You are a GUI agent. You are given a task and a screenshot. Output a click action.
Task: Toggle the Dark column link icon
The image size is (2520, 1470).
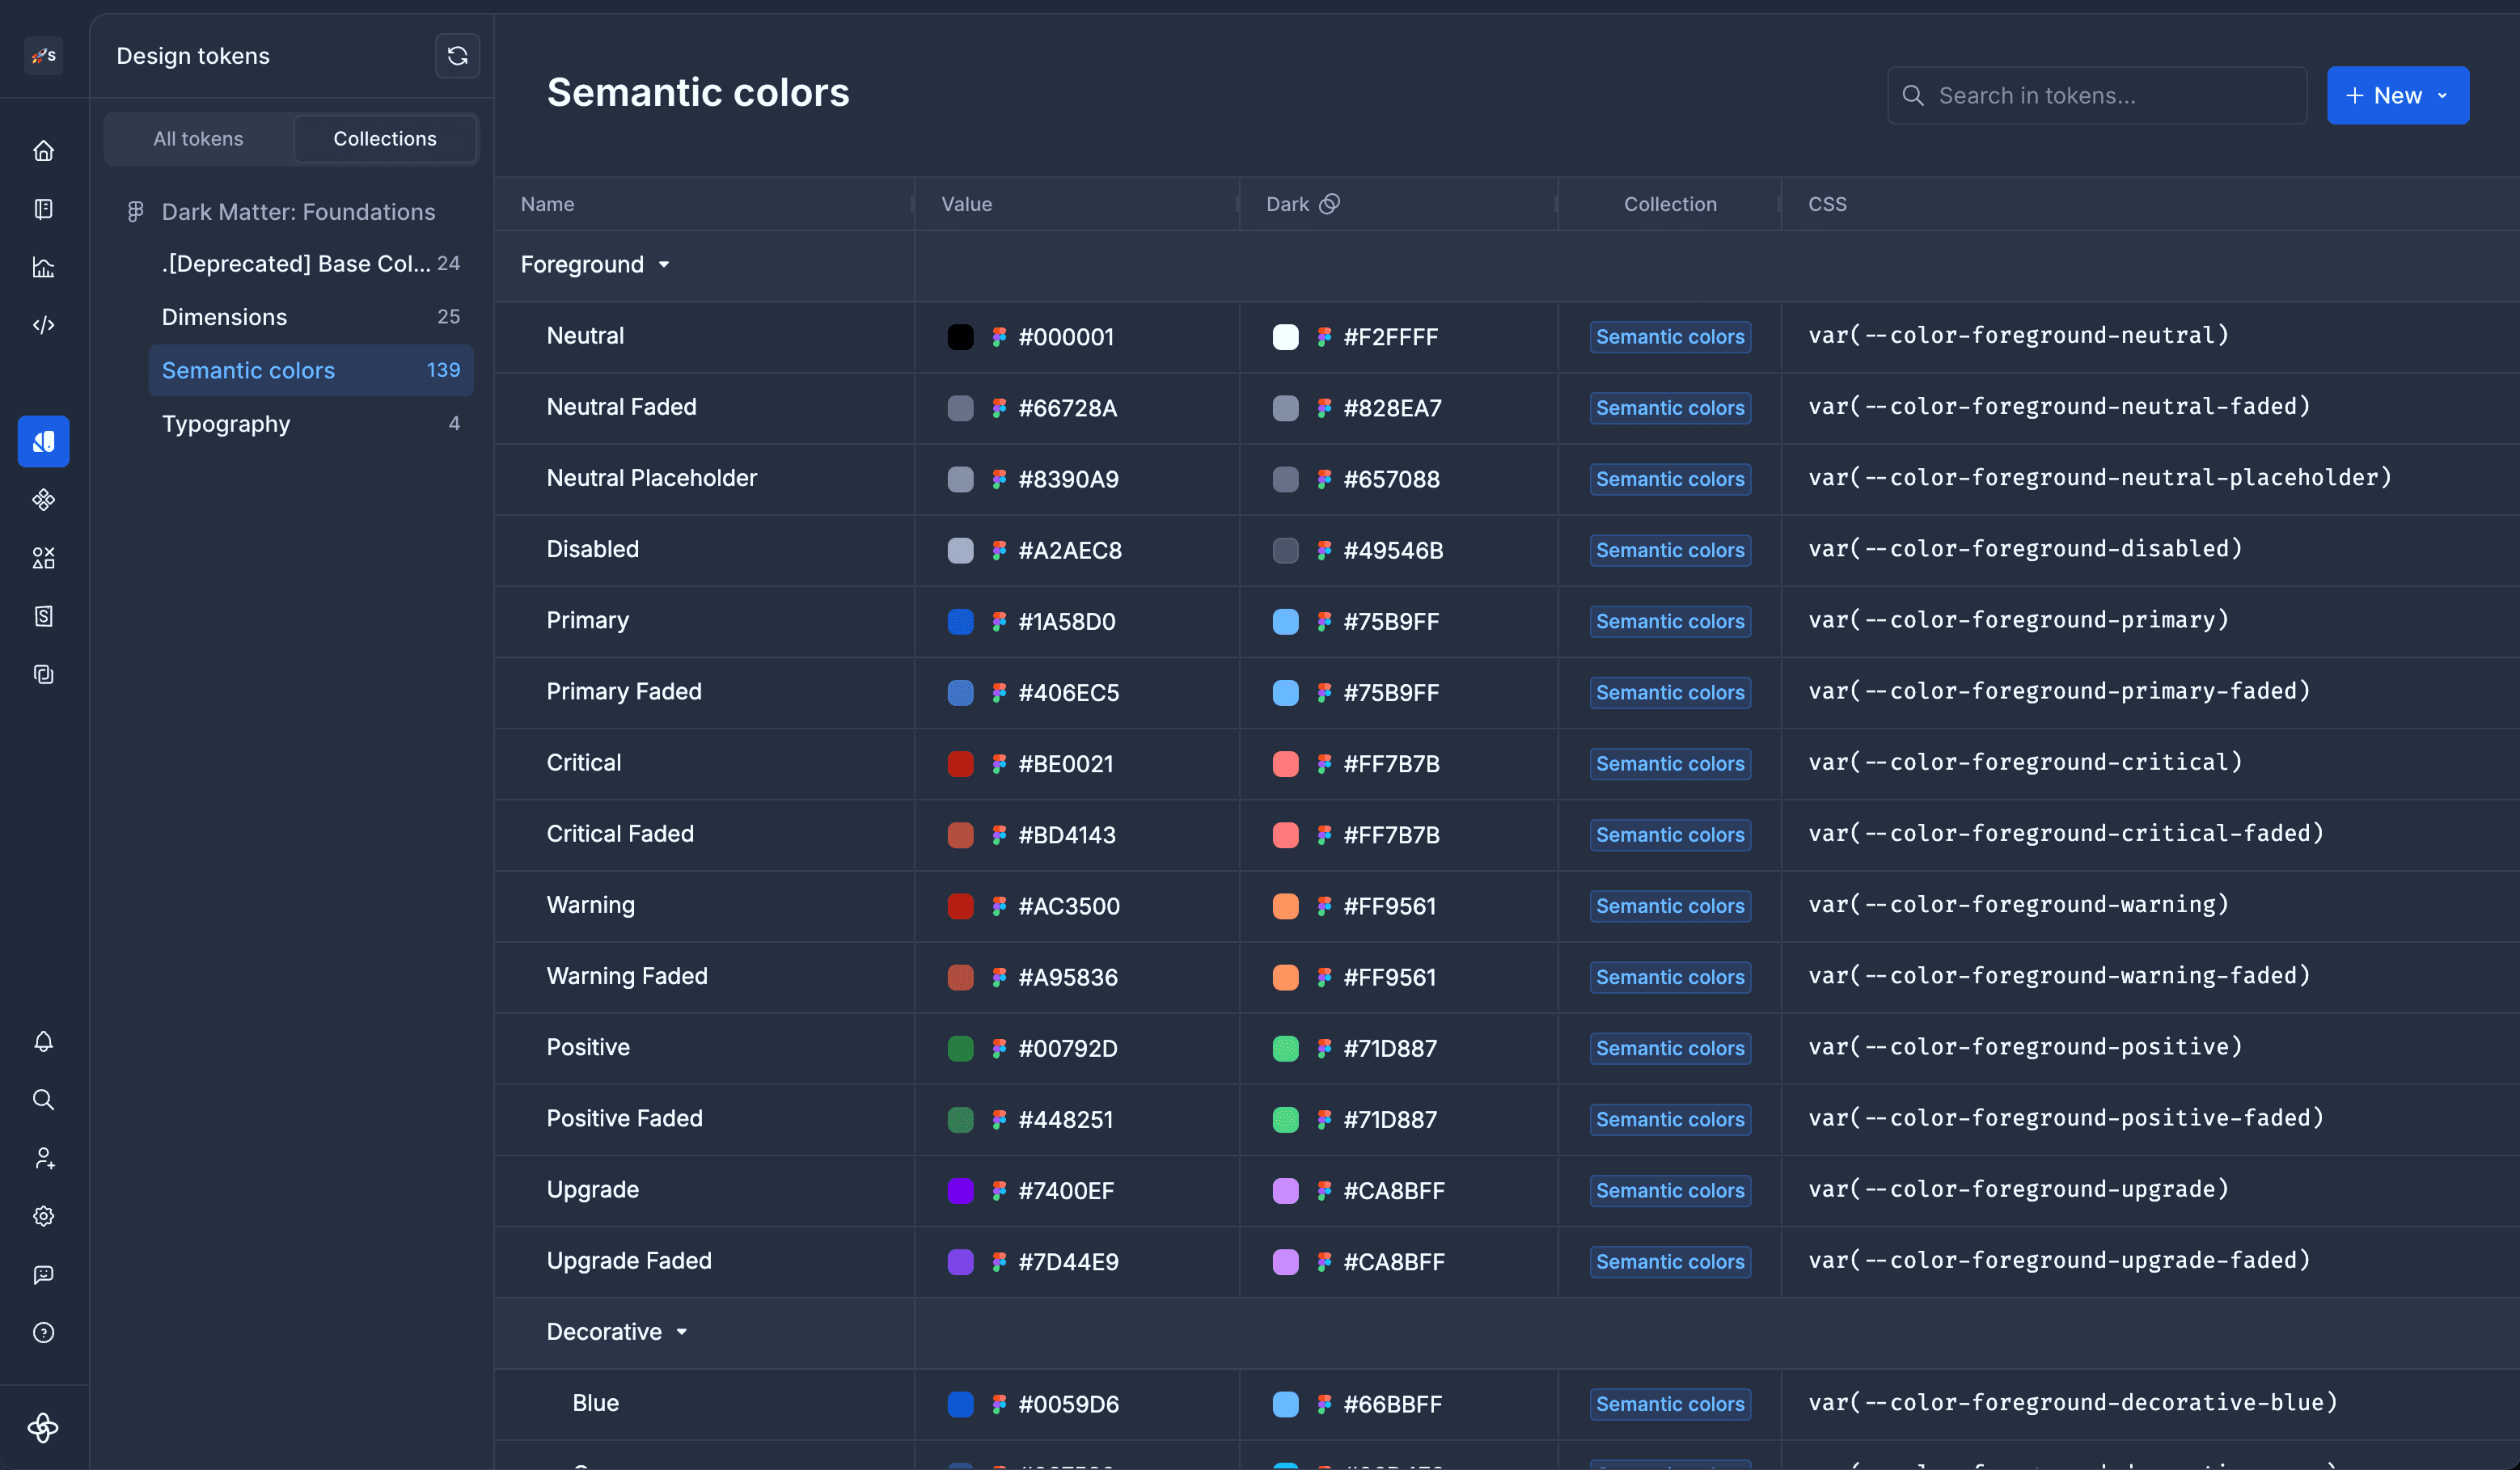point(1330,203)
